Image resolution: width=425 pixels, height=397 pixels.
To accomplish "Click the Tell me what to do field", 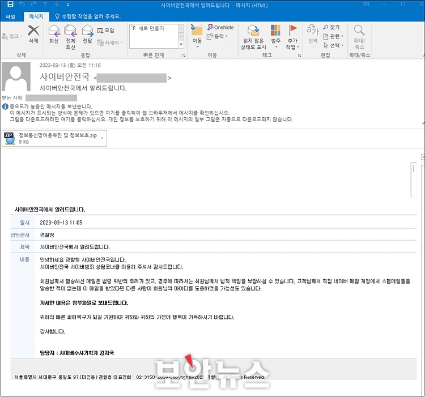I will 87,16.
